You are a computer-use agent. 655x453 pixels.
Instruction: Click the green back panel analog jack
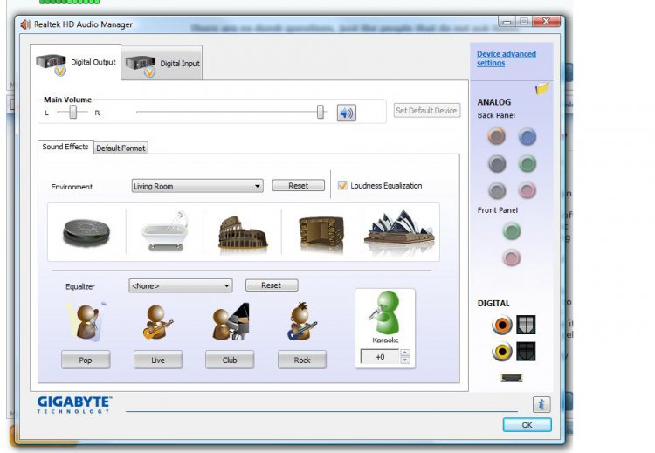[x=527, y=164]
